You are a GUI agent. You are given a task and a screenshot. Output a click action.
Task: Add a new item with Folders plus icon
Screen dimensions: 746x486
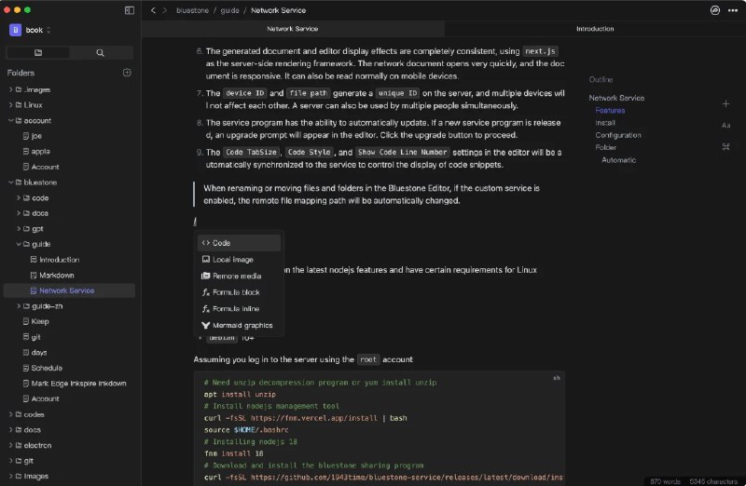pos(127,73)
